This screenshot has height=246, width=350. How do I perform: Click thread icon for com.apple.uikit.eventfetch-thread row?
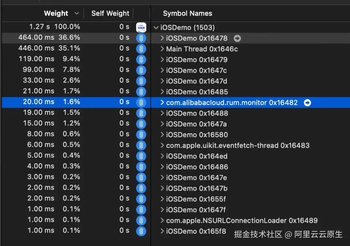click(x=141, y=145)
